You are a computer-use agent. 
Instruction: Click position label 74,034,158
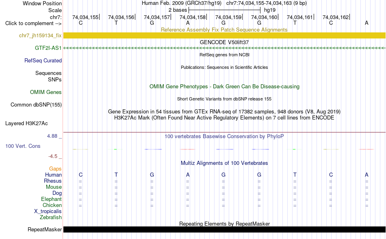point(193,17)
